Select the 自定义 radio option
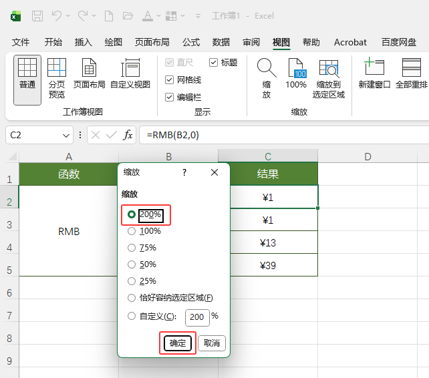The width and height of the screenshot is (429, 378). click(132, 316)
